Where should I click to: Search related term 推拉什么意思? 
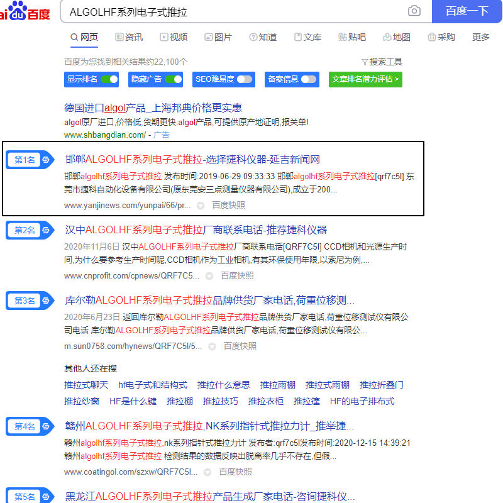click(224, 385)
